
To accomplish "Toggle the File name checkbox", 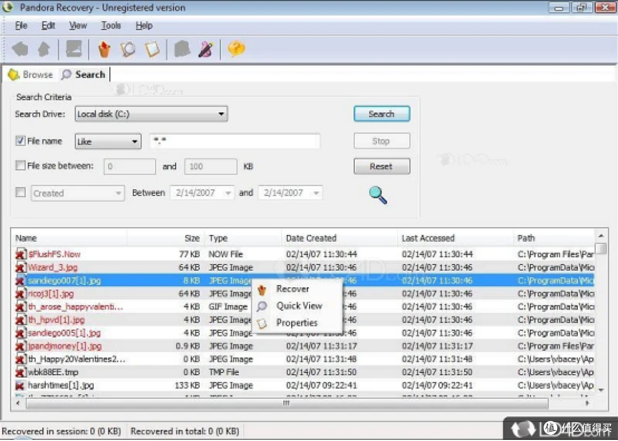I will [x=20, y=141].
